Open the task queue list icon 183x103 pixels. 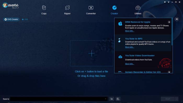(177, 19)
